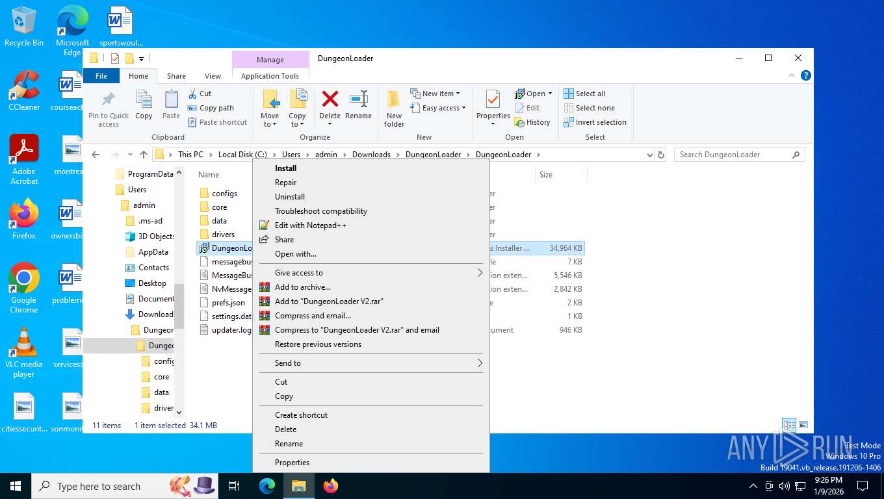
Task: Open the File tab
Action: click(x=101, y=76)
